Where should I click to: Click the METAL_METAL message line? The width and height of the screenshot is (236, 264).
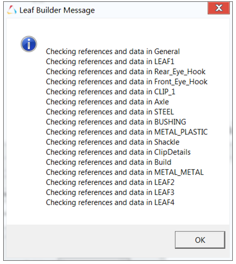[125, 172]
